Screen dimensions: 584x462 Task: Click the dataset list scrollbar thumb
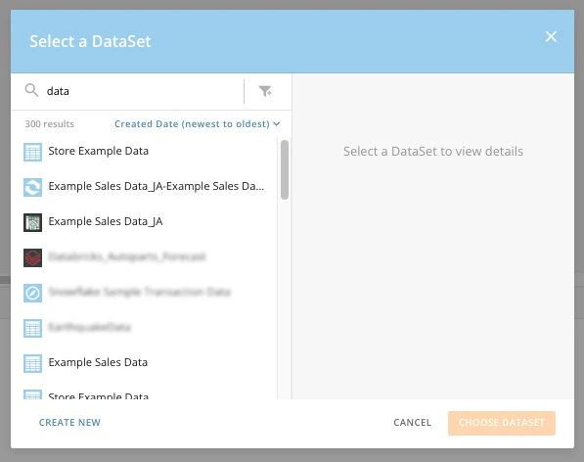pos(285,170)
